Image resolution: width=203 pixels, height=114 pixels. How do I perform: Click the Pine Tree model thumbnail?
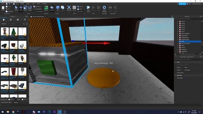coord(13,31)
